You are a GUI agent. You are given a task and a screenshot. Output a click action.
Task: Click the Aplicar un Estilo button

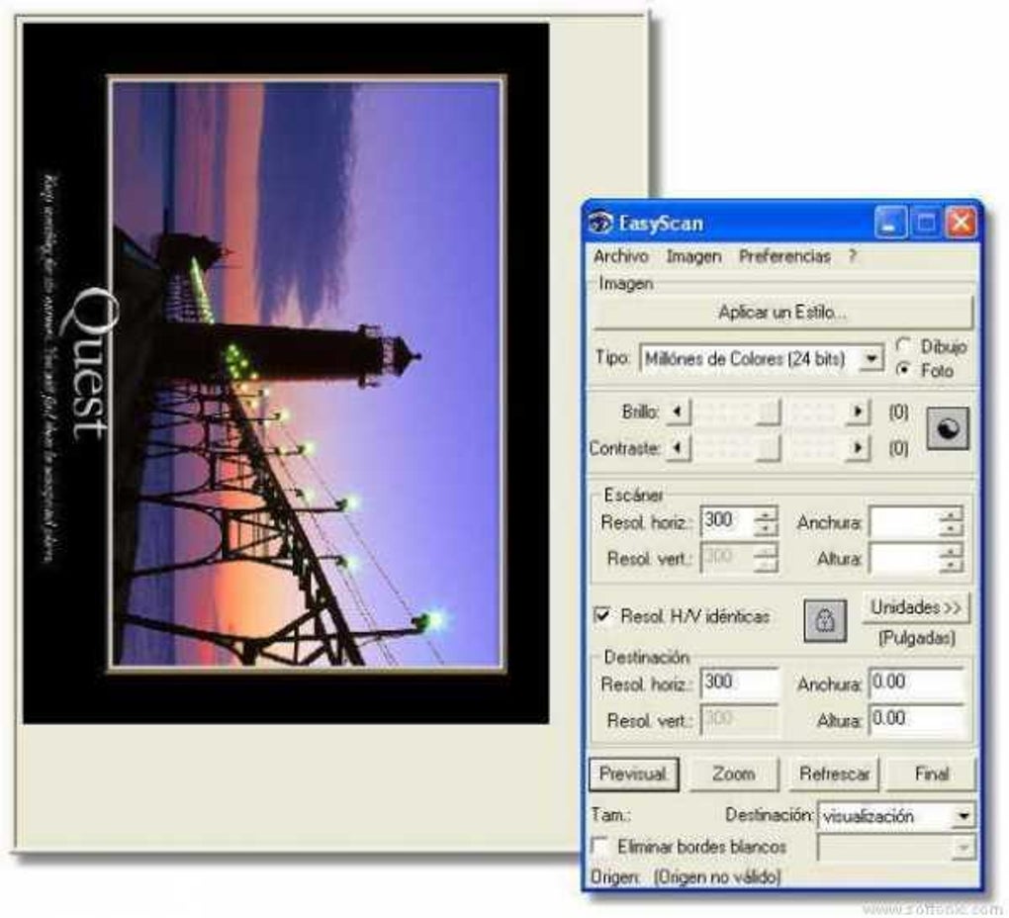pos(782,312)
